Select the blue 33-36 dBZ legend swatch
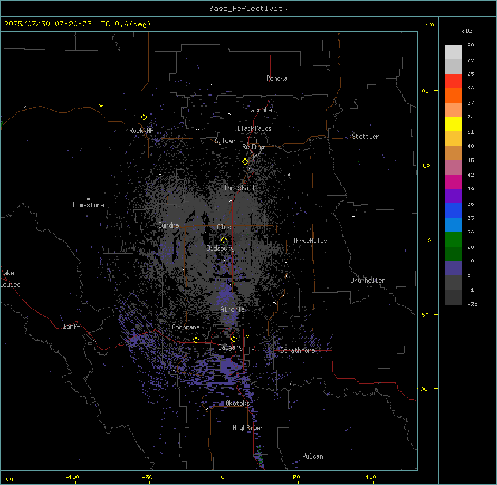The width and height of the screenshot is (497, 485). [453, 210]
